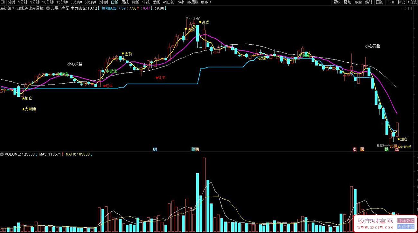Click the 涨 event marker icon

(397, 149)
